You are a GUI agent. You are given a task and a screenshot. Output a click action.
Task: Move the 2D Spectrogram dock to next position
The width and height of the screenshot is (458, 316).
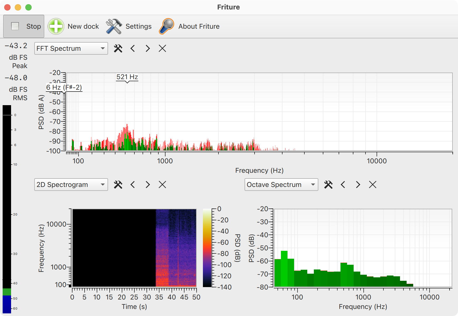[x=148, y=185]
